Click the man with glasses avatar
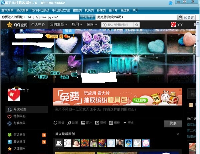Screen dimensions: 200x154 (120, 143)
